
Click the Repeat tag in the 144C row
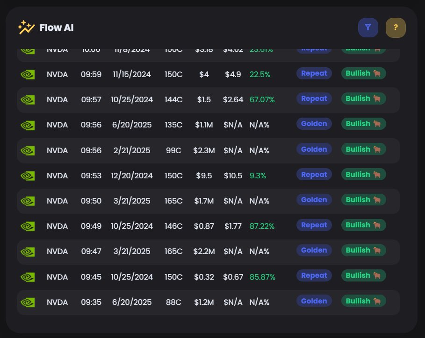[x=314, y=99]
